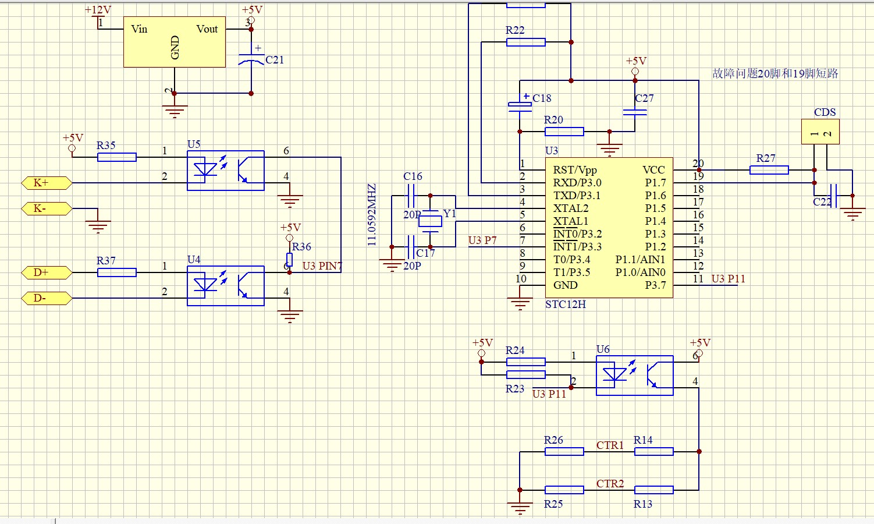
Task: Select the Vin/Vout voltage regulator block
Action: [x=175, y=42]
